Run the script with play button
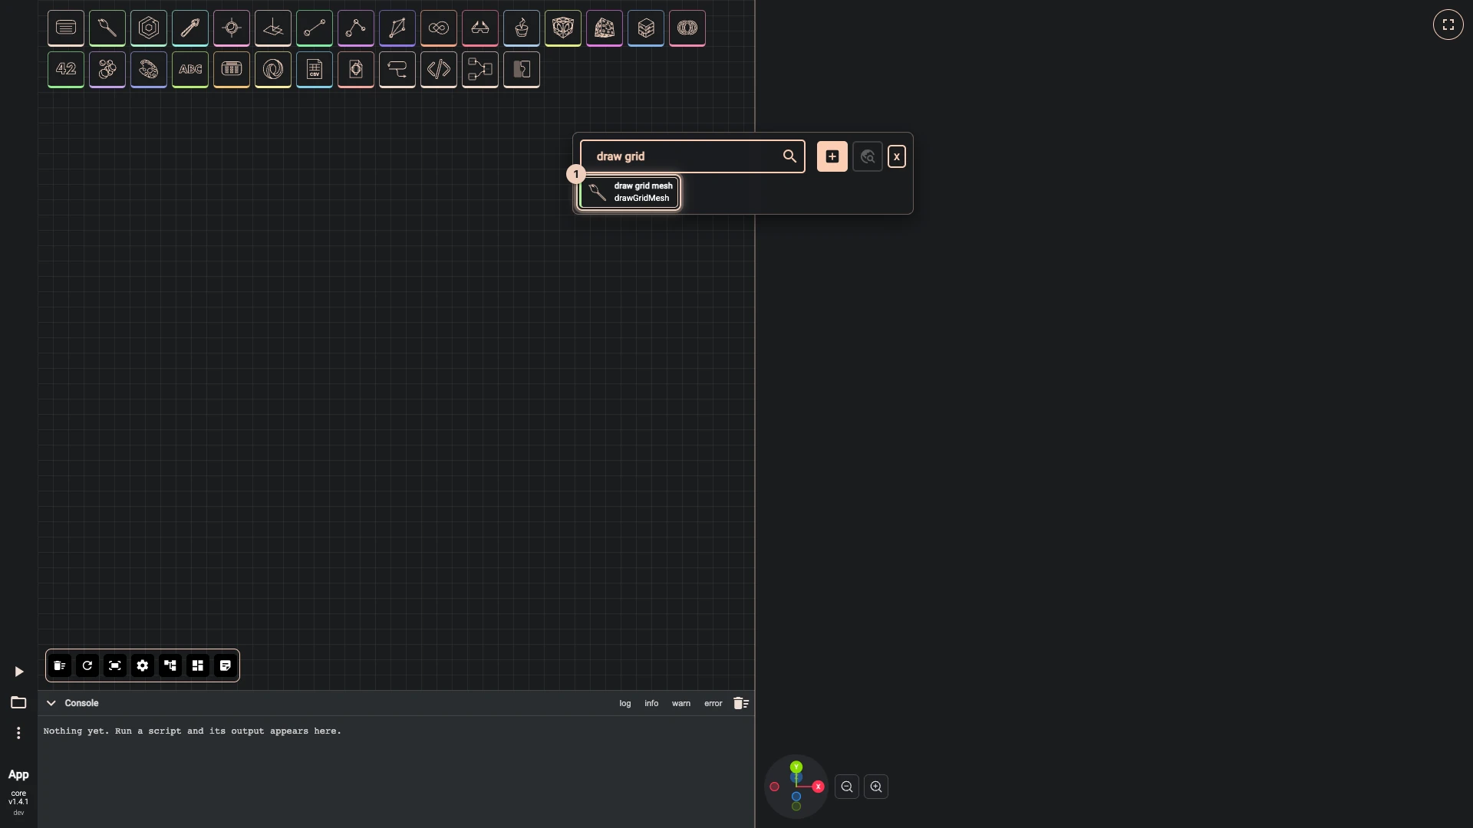 [x=19, y=672]
